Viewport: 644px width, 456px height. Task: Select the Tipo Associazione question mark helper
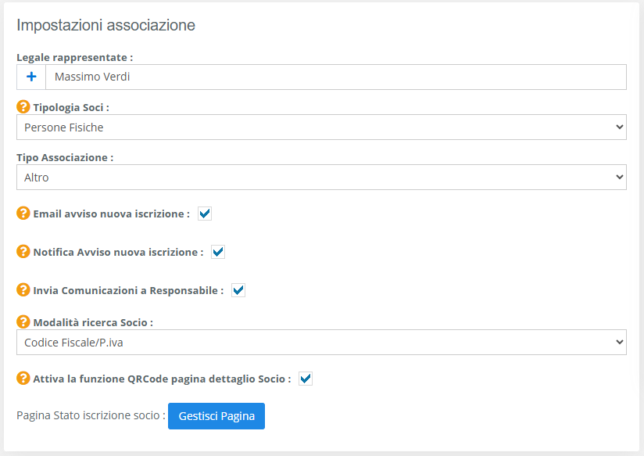point(23,157)
